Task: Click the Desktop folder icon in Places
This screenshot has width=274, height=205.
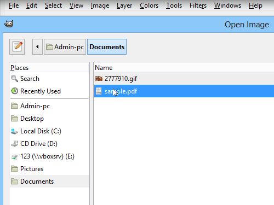Action: (14, 119)
